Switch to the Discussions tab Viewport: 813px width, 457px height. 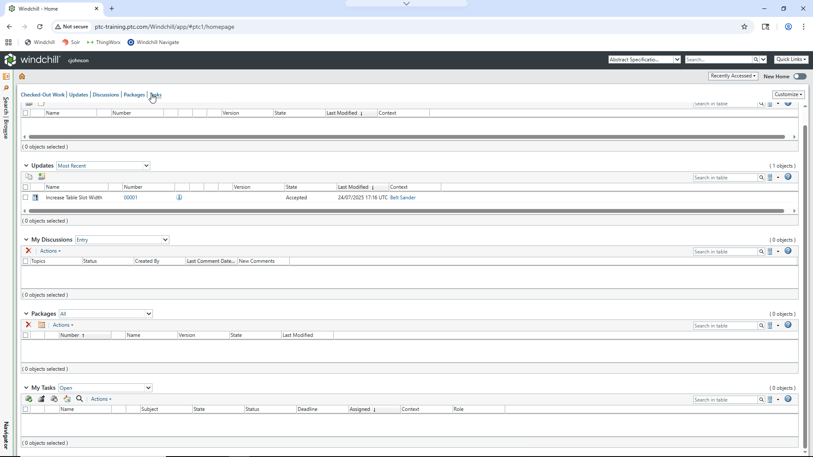pos(106,95)
